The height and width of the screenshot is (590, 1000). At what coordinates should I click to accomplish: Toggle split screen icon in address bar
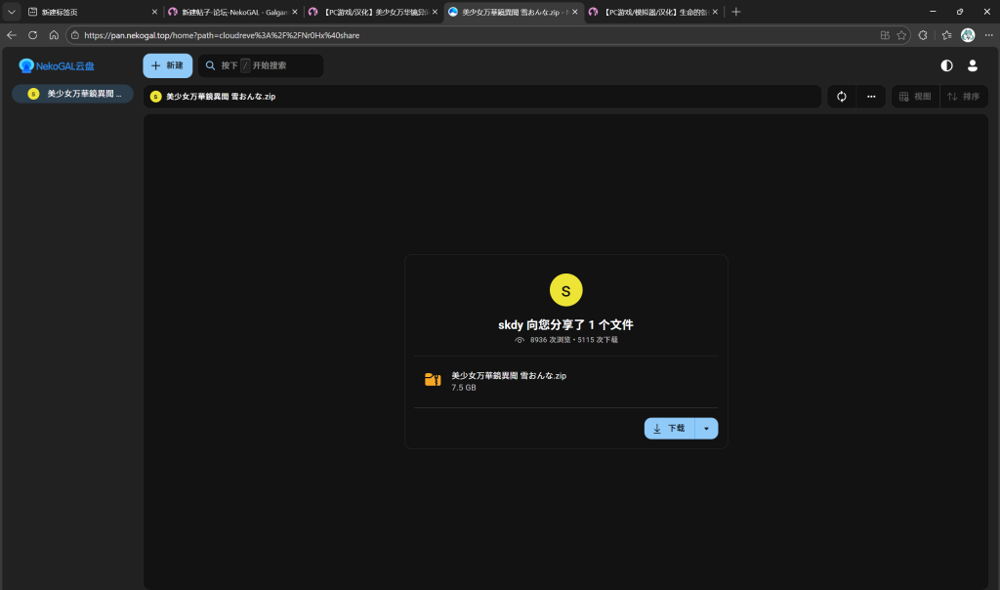[885, 35]
